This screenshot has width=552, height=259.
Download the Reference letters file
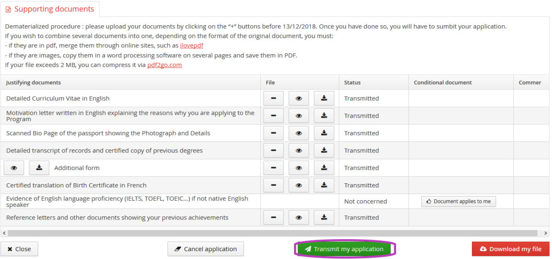(x=324, y=218)
